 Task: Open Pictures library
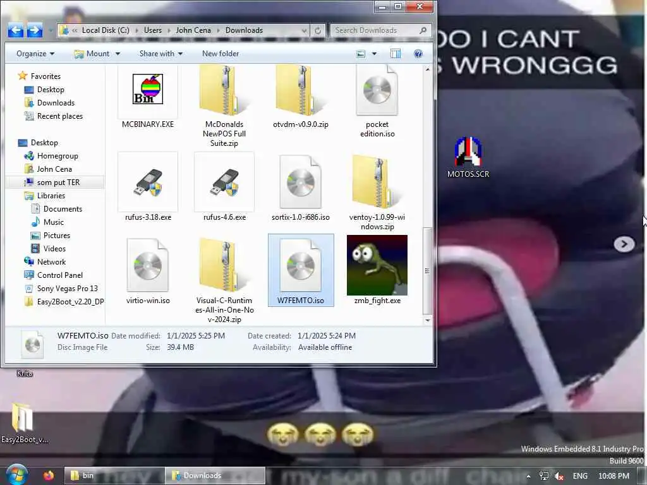tap(56, 235)
